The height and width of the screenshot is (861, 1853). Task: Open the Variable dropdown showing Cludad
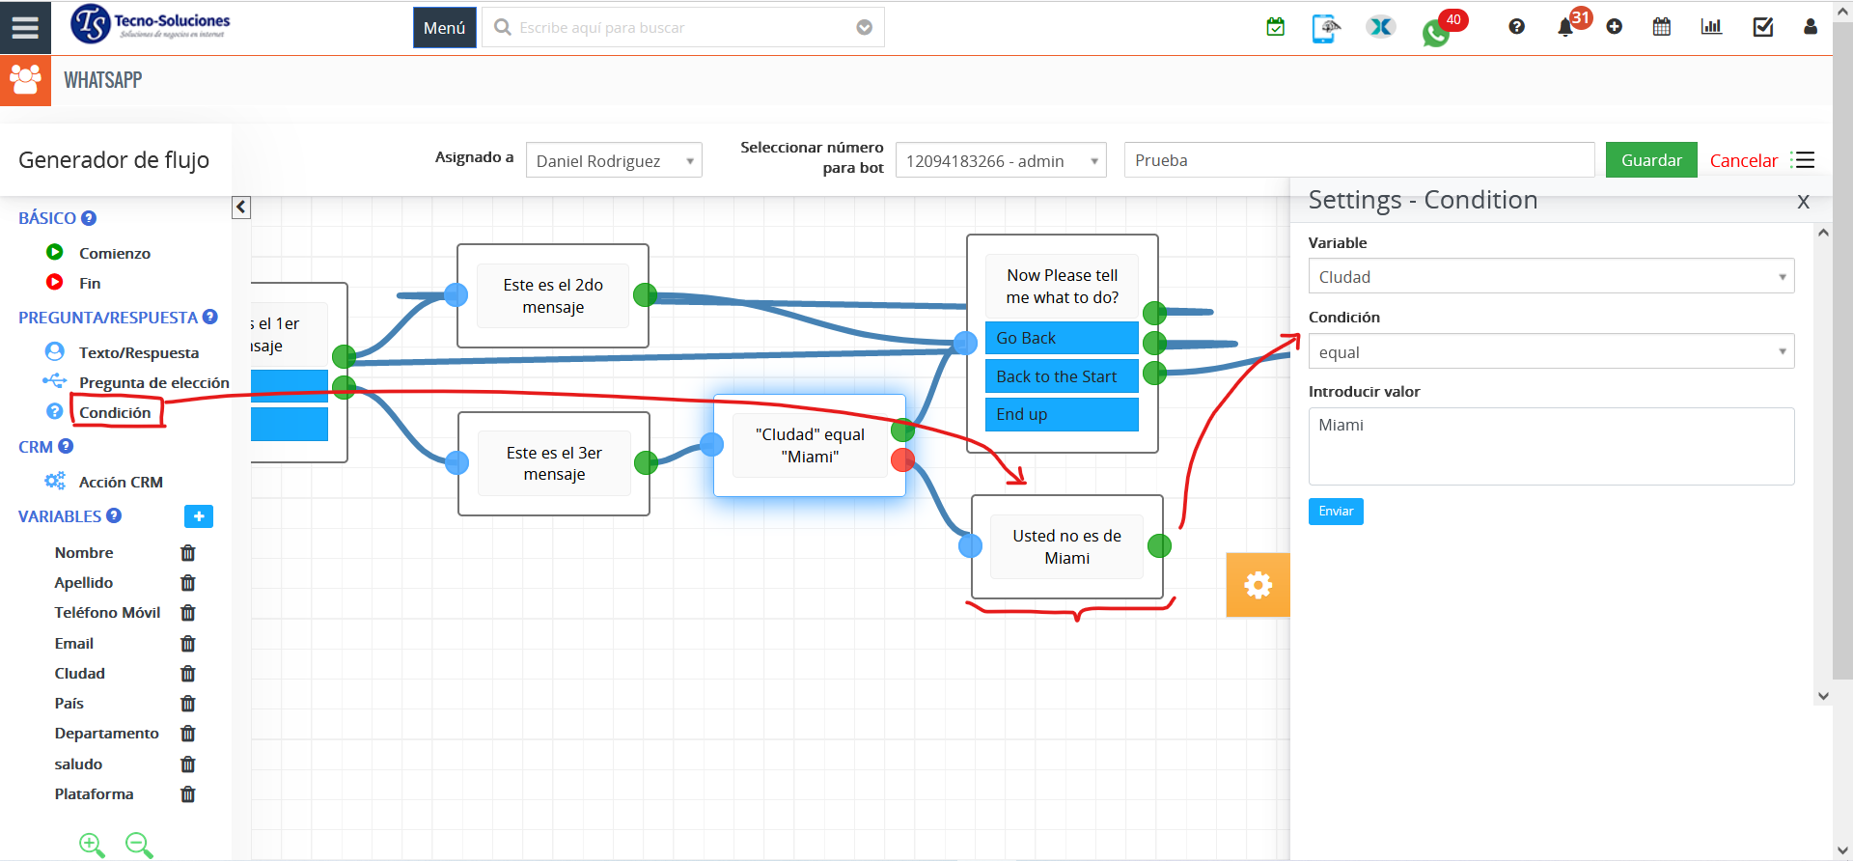point(1550,277)
